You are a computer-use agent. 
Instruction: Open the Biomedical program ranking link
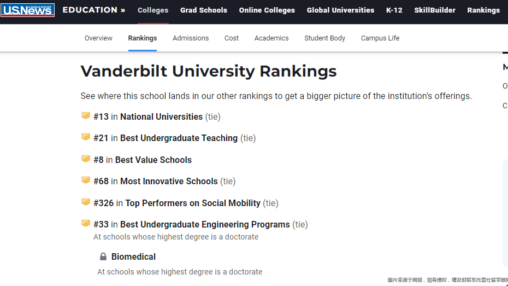pyautogui.click(x=133, y=256)
